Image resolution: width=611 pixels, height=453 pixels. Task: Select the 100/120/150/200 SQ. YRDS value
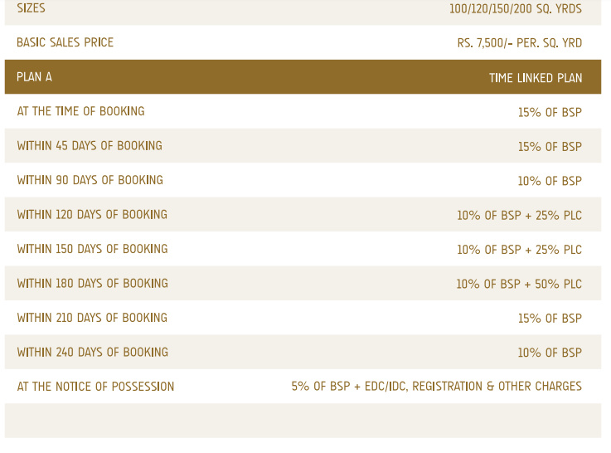pos(515,9)
